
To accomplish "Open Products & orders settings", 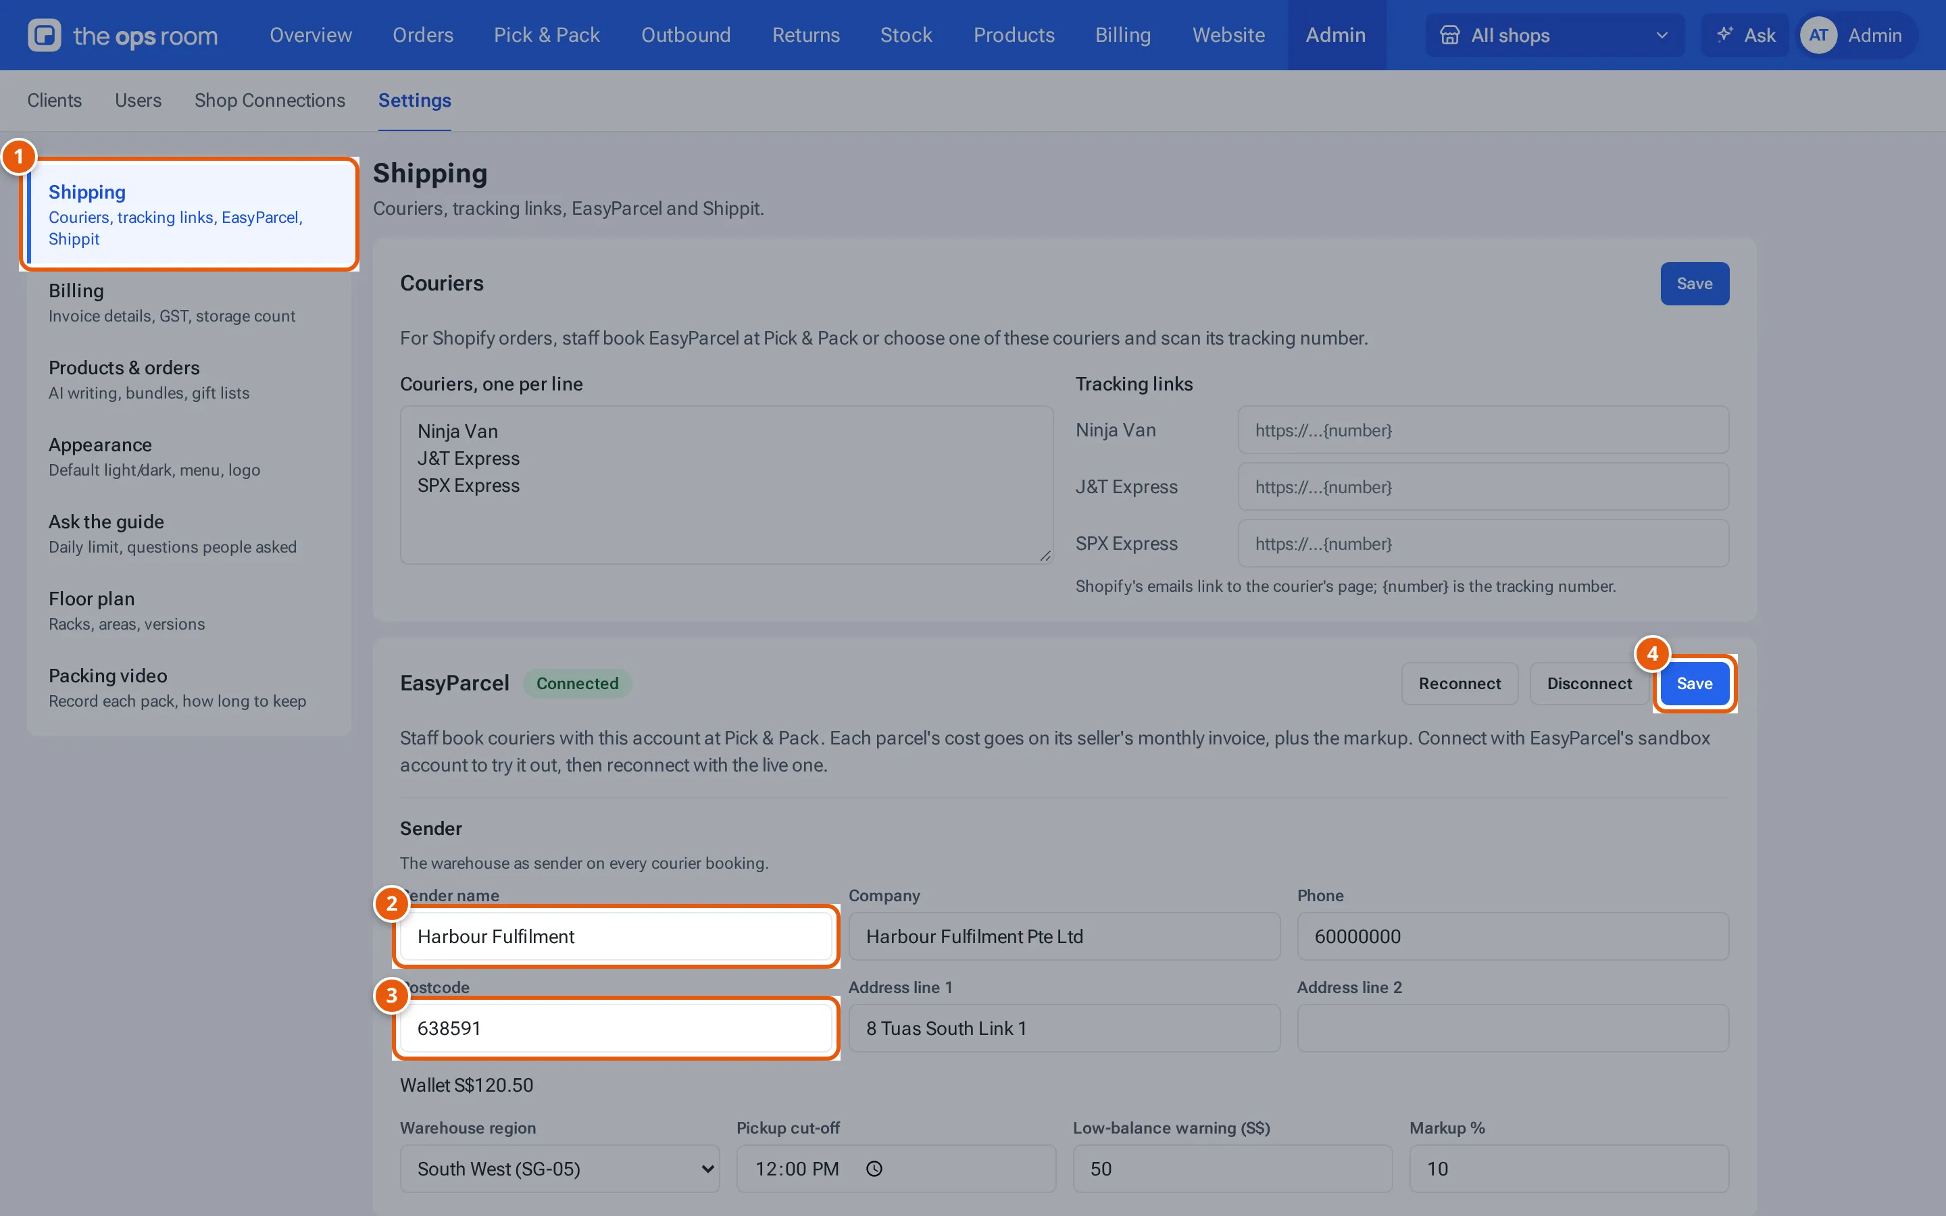I will pos(189,380).
